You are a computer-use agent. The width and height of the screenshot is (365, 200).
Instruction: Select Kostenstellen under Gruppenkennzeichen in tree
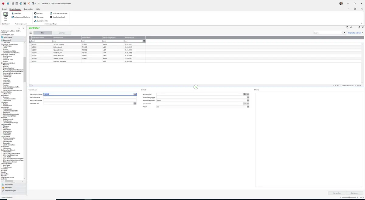coord(7,75)
